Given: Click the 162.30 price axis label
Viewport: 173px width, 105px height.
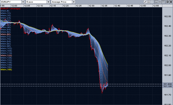Looking at the screenshot, I should (x=167, y=36).
